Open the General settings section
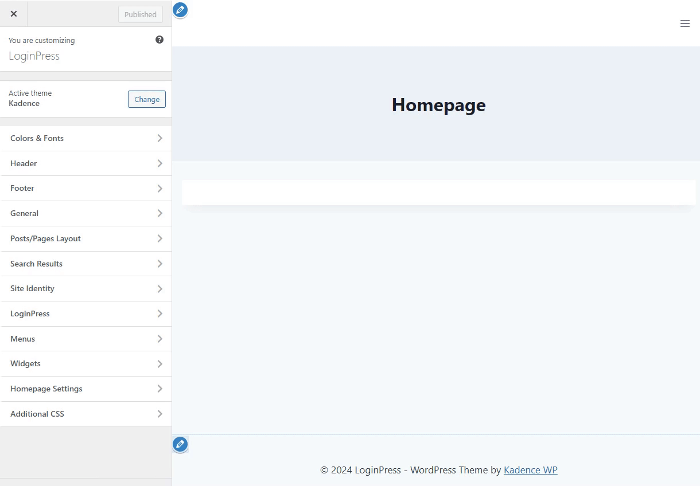The height and width of the screenshot is (486, 700). (86, 213)
